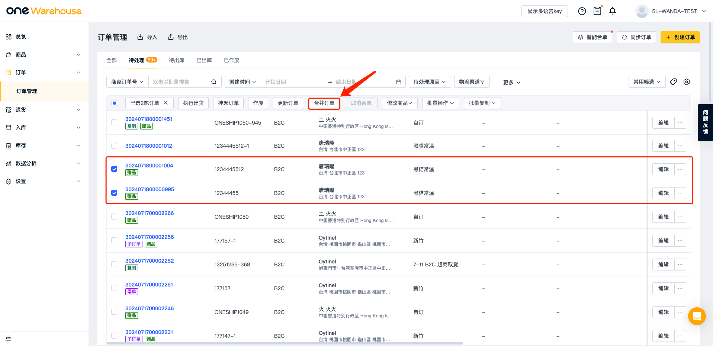This screenshot has height=346, width=713.
Task: Check the box for order 3024071800001012
Action: 114,146
